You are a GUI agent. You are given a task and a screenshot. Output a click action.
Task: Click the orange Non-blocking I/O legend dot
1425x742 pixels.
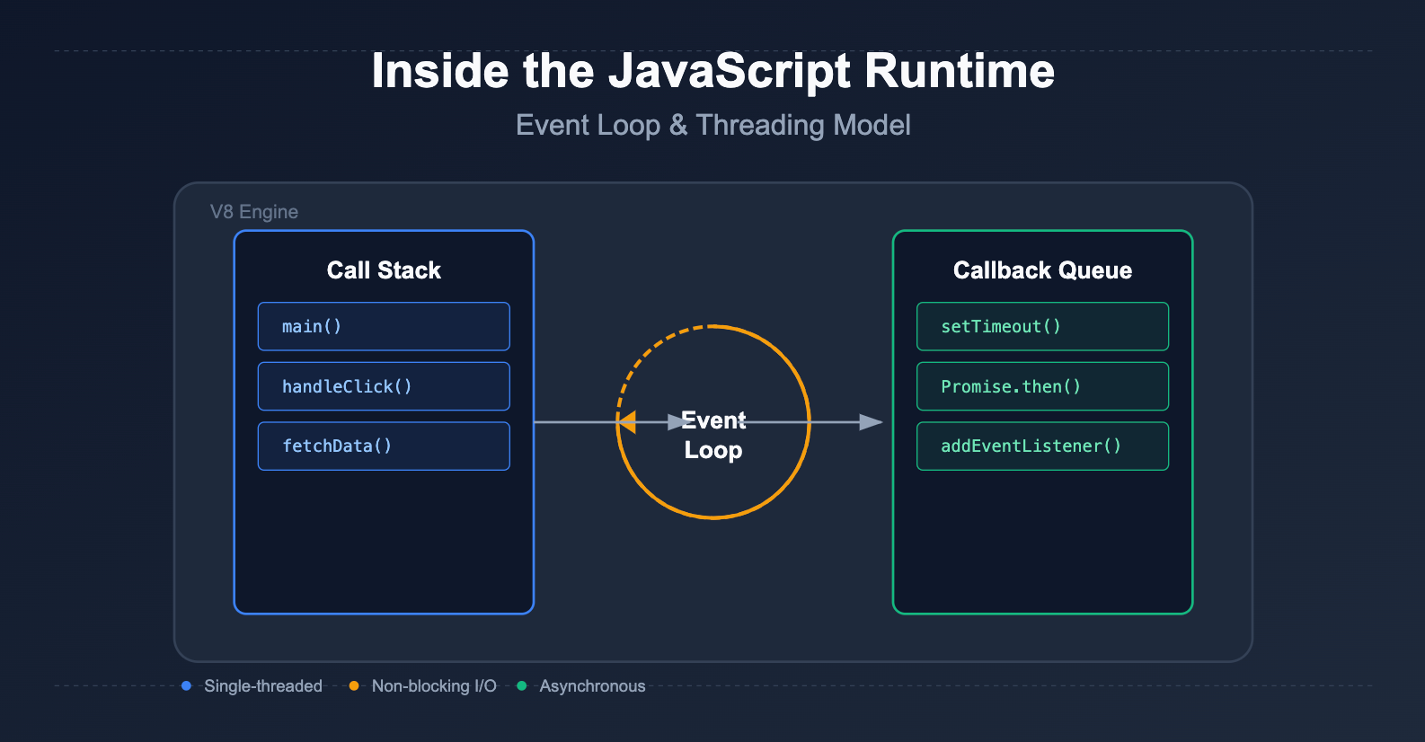click(354, 685)
